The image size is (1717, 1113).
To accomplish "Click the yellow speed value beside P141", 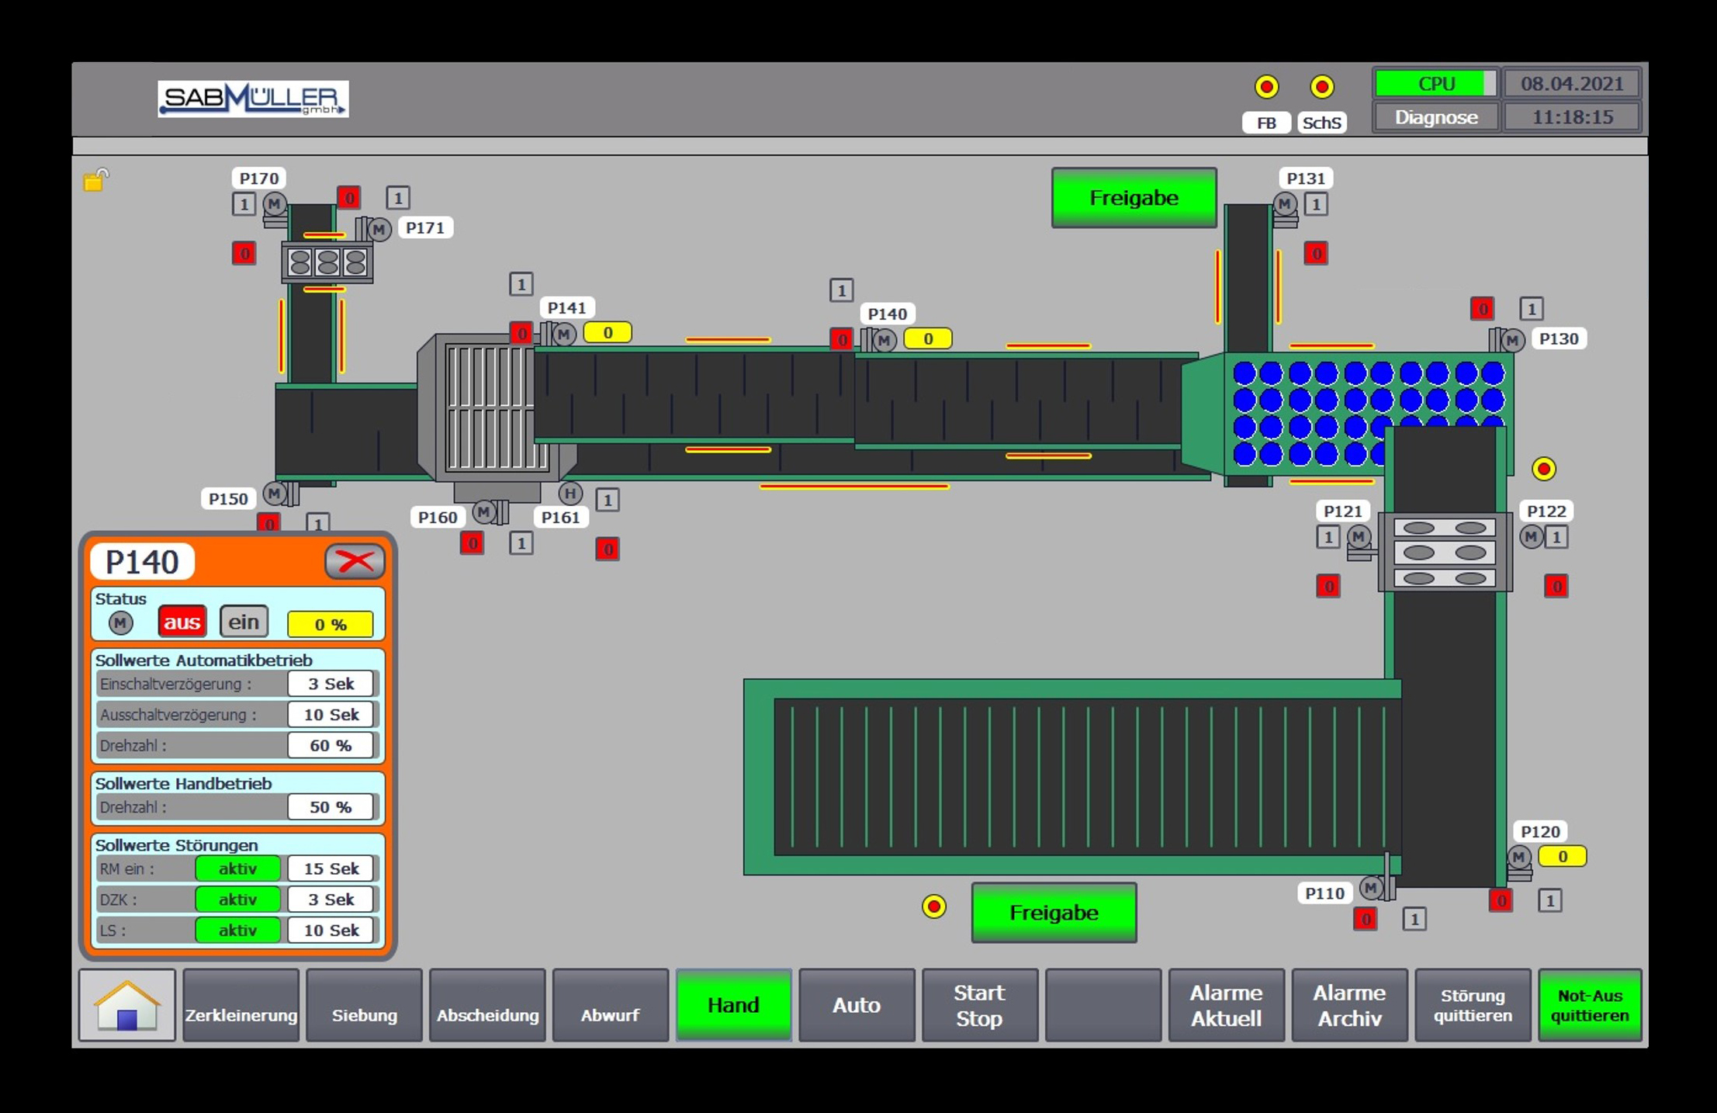I will [608, 332].
